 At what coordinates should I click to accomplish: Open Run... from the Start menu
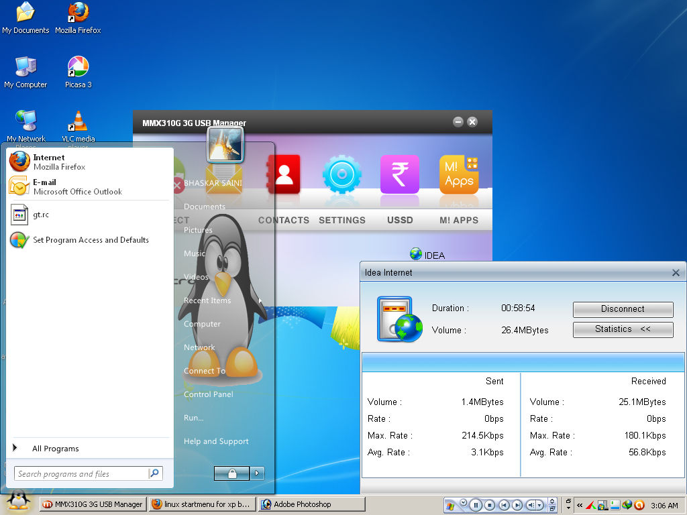(194, 418)
